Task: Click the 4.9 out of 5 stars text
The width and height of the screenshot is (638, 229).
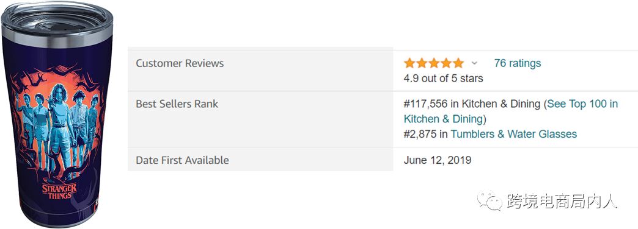Action: coord(443,78)
